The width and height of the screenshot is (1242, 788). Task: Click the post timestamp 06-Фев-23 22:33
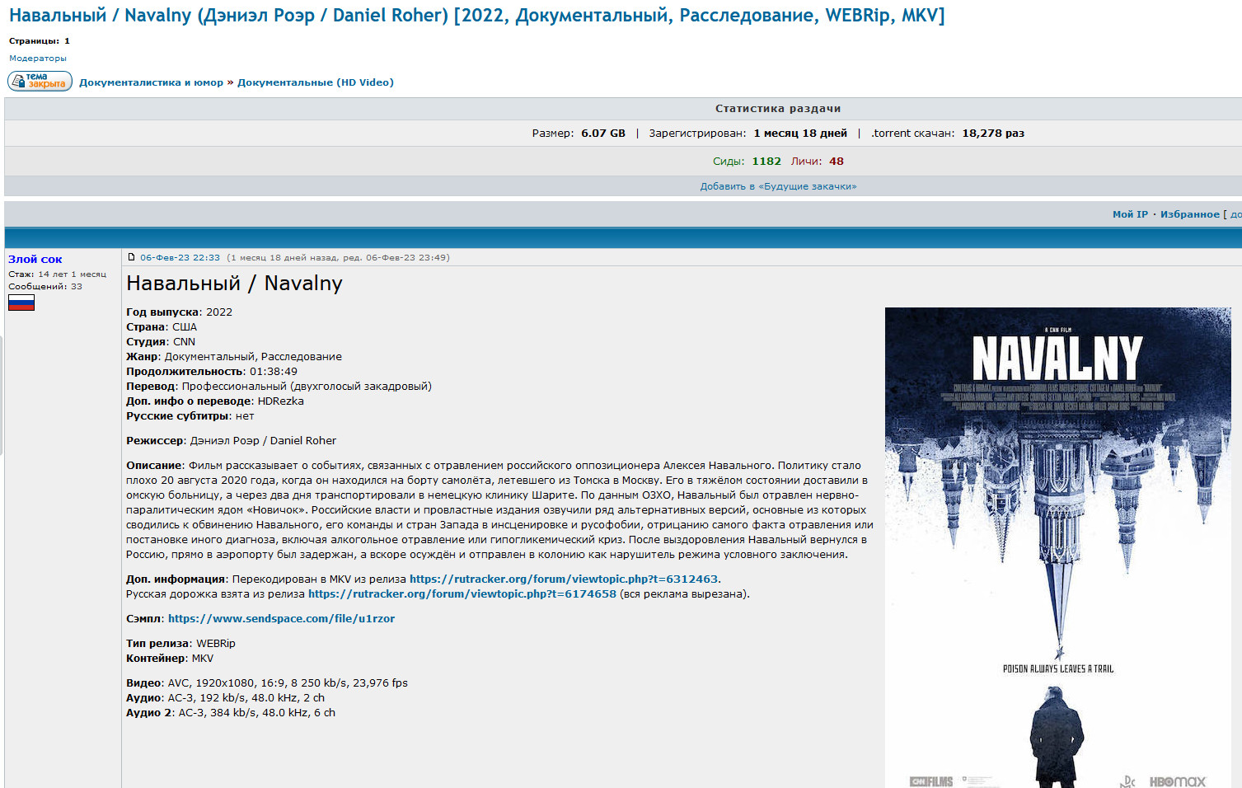coord(180,257)
